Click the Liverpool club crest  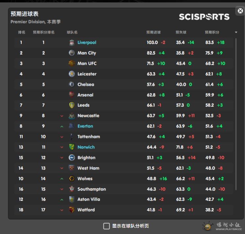(72, 42)
